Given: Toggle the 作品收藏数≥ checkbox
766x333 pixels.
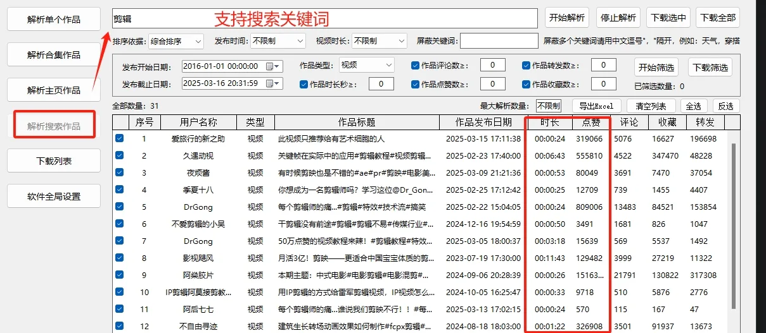Looking at the screenshot, I should [x=526, y=84].
